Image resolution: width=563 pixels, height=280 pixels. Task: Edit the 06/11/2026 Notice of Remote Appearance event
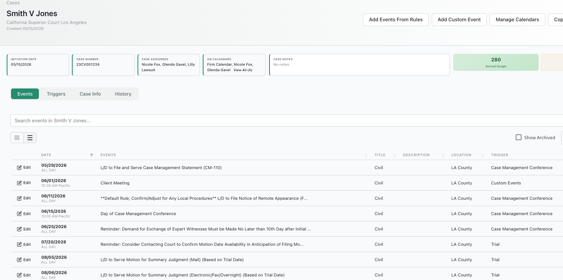24,198
